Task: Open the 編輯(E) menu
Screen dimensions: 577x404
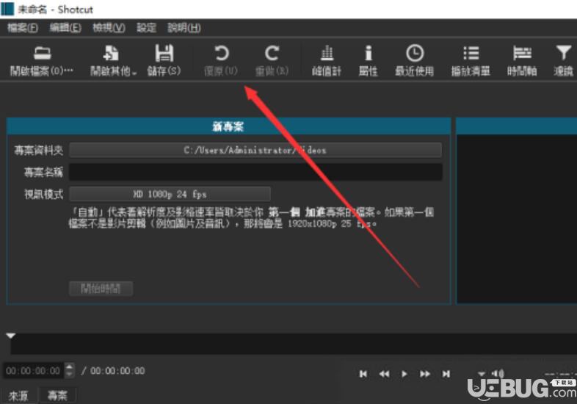Action: 65,28
